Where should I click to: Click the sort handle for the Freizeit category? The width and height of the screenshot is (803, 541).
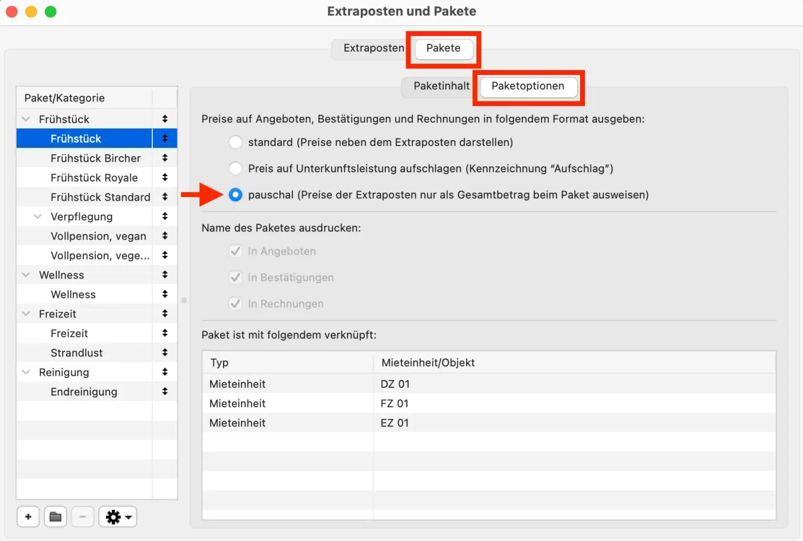[x=165, y=314]
